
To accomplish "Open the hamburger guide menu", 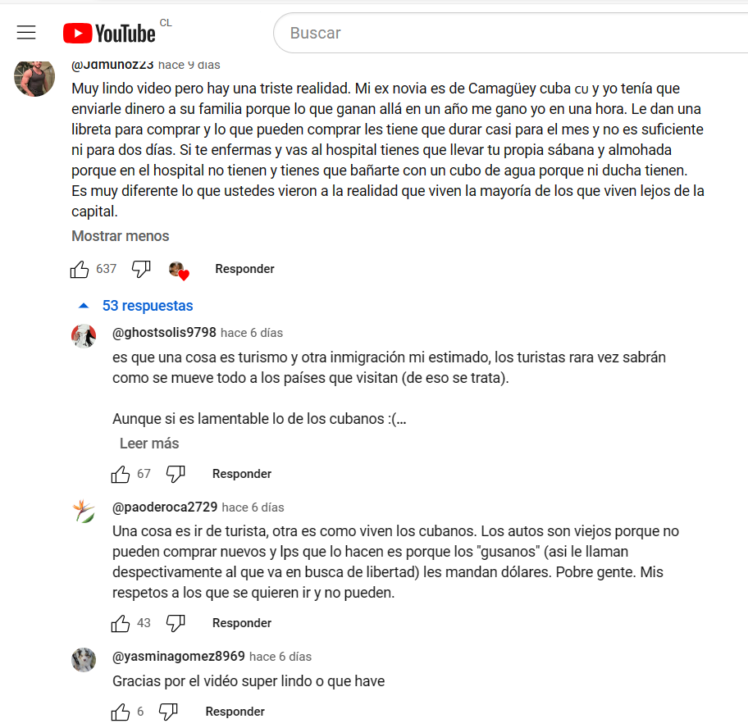I will 26,33.
